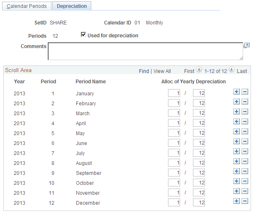Screen dimensions: 256x213
Task: Add a row after January period
Action: (236, 92)
